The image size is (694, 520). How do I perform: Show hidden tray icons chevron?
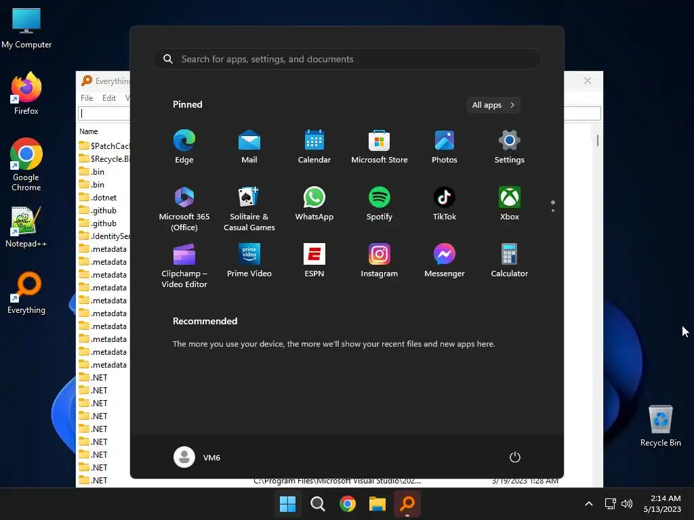[x=589, y=504]
